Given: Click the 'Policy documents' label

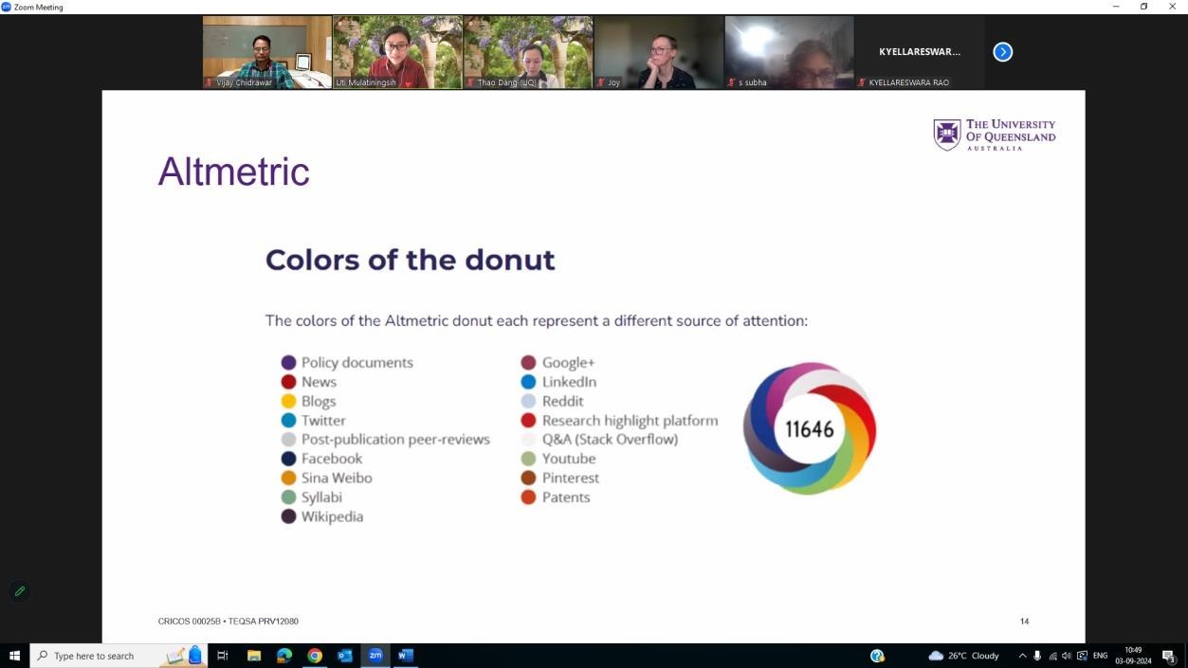Looking at the screenshot, I should pyautogui.click(x=357, y=363).
